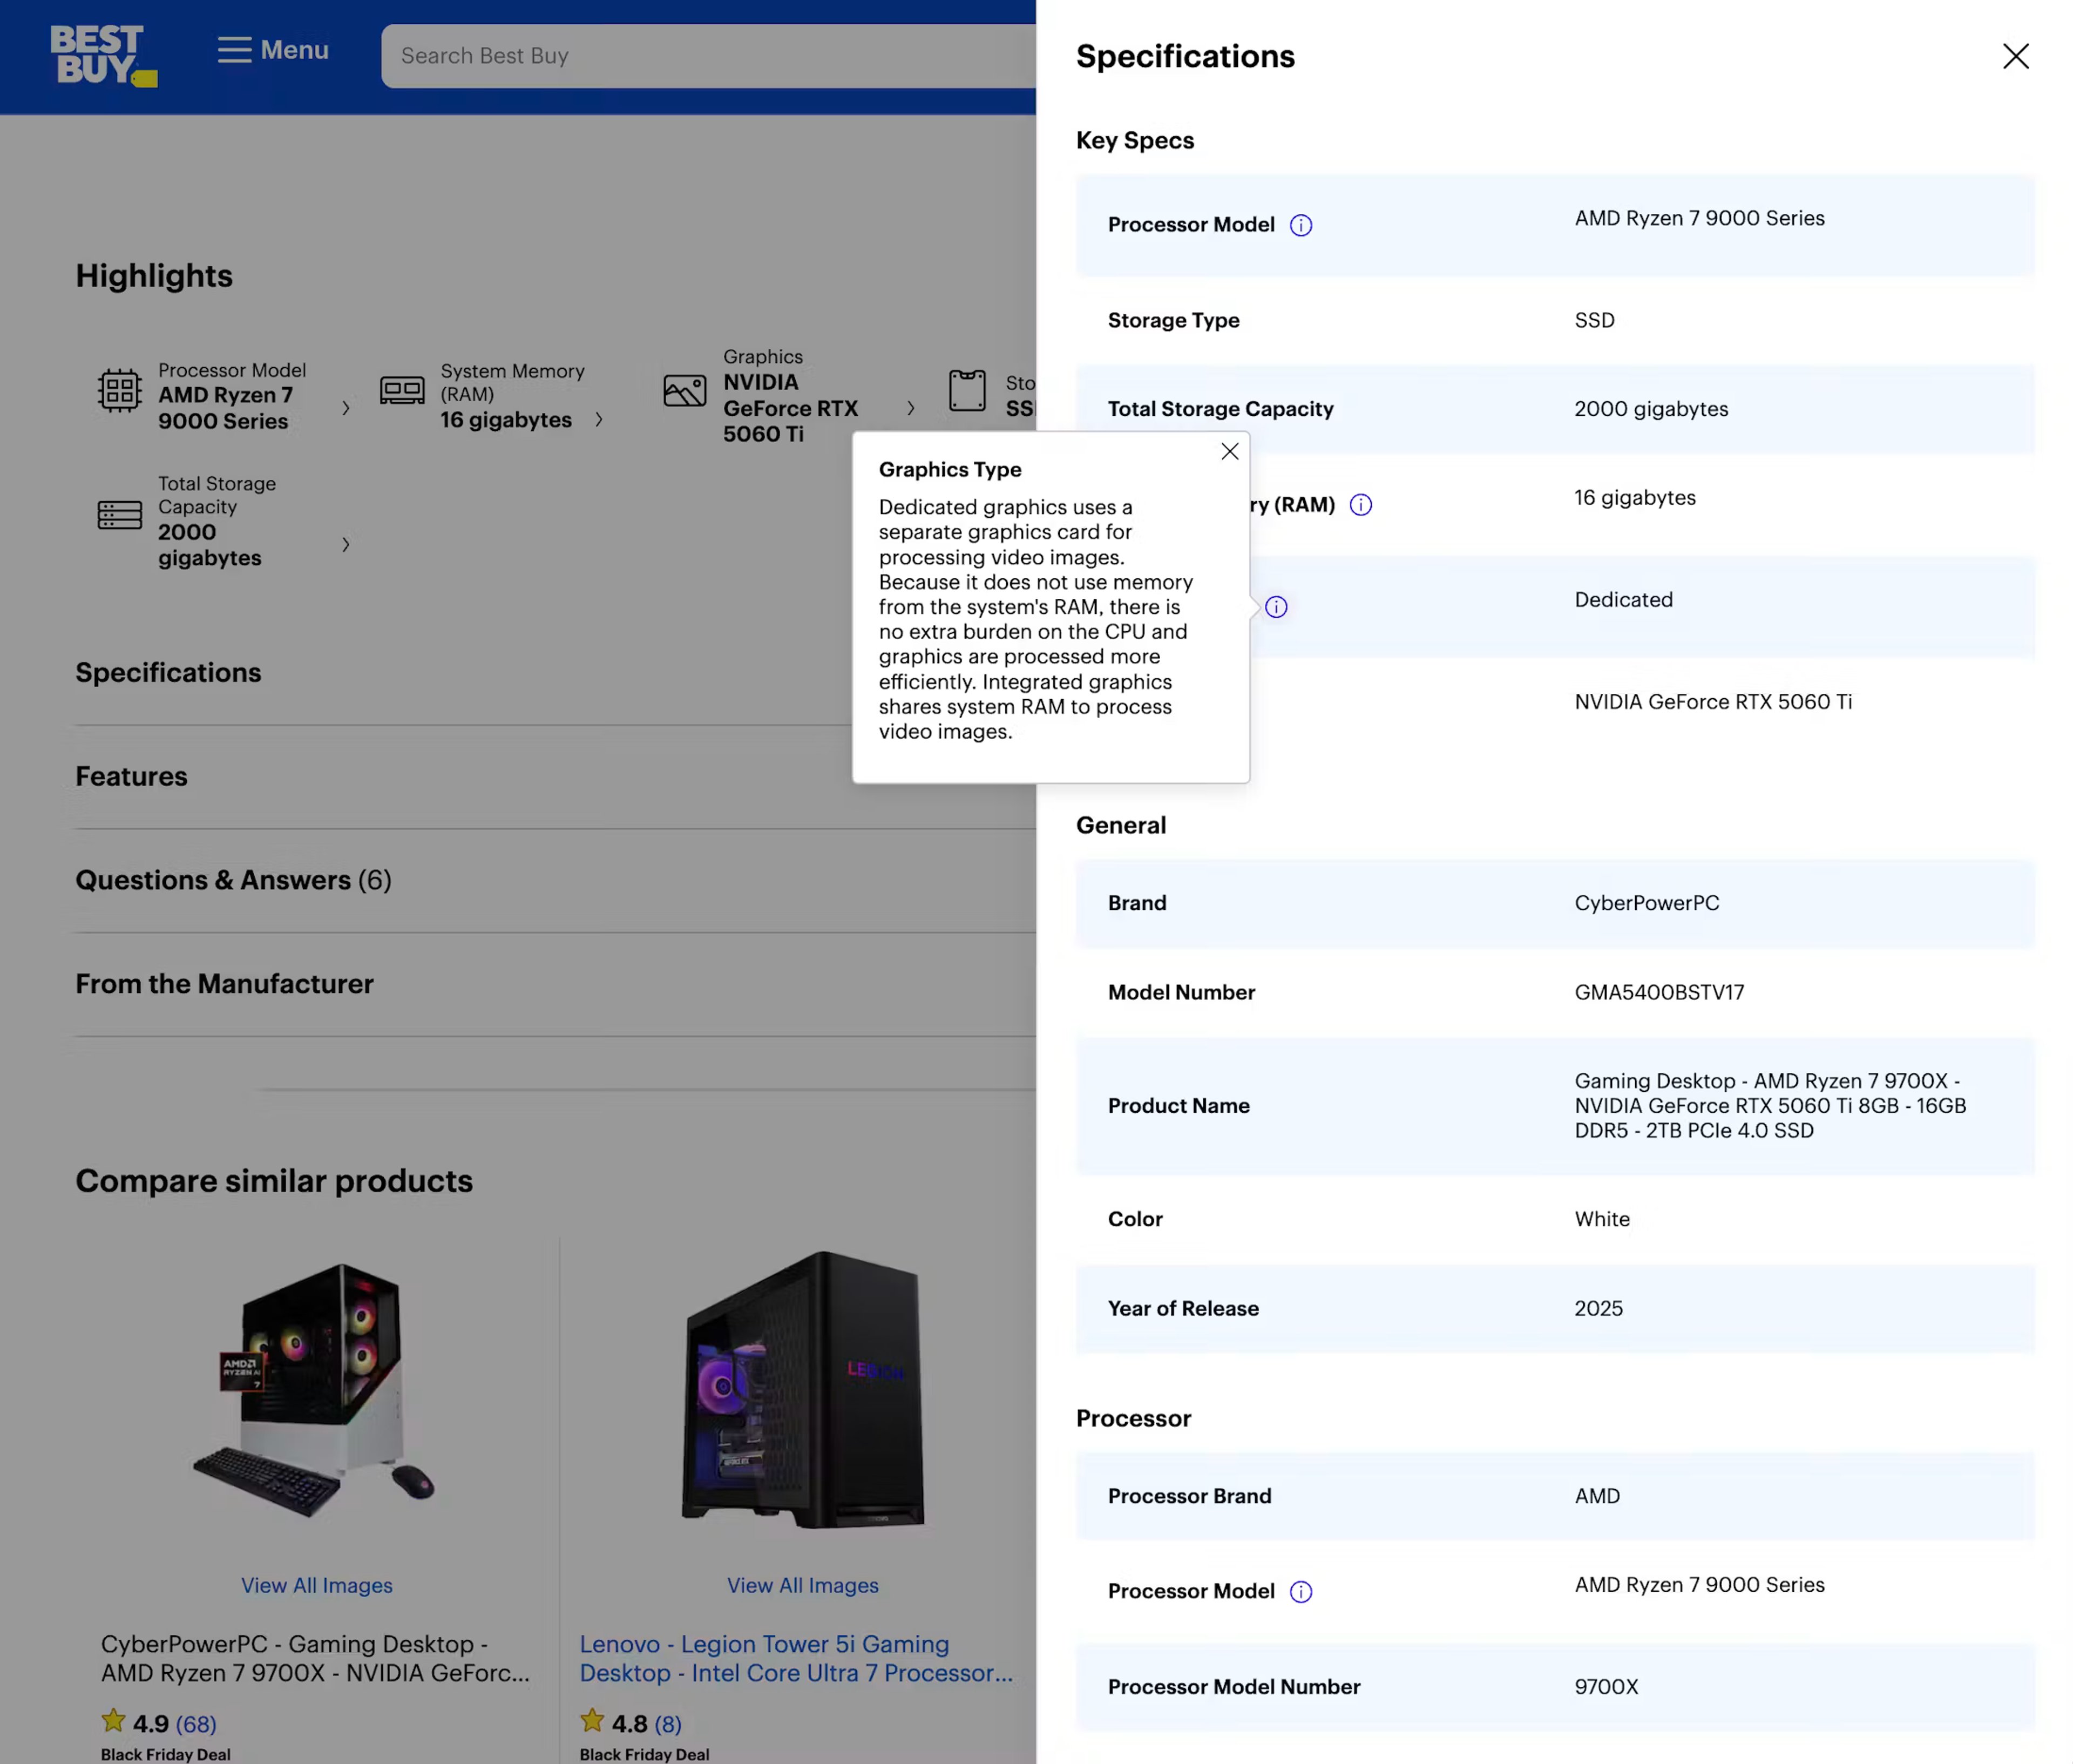Click the '16 gigabytes' RAM value

pos(1635,498)
